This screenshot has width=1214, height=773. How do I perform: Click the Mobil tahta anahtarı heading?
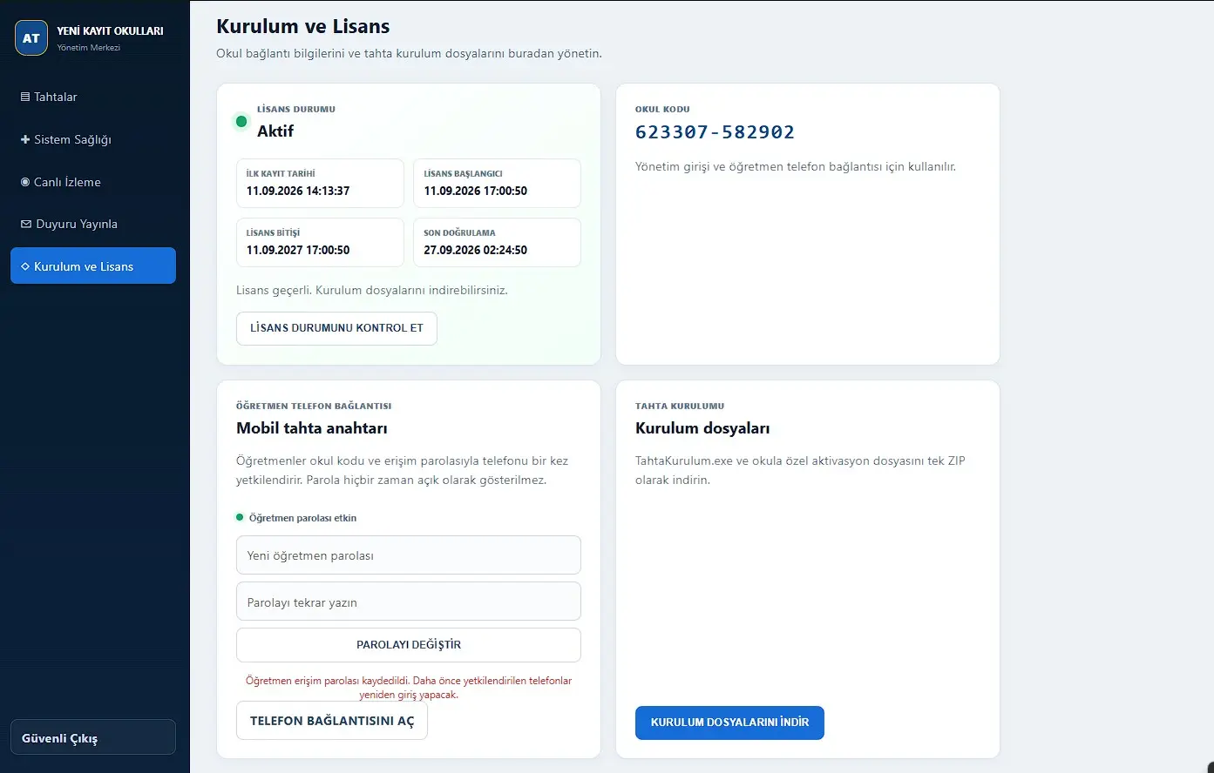click(312, 428)
